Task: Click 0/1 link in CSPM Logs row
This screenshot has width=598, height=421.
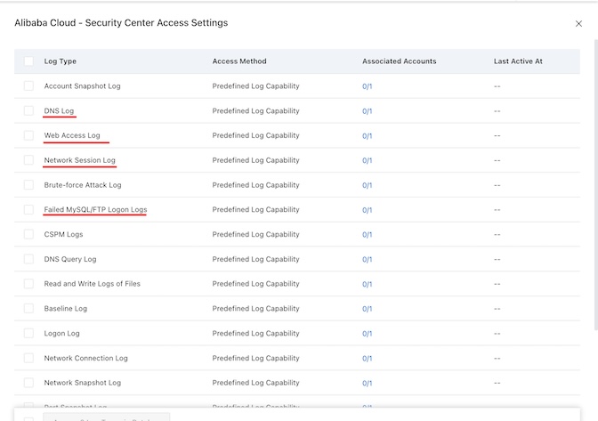Action: 367,234
